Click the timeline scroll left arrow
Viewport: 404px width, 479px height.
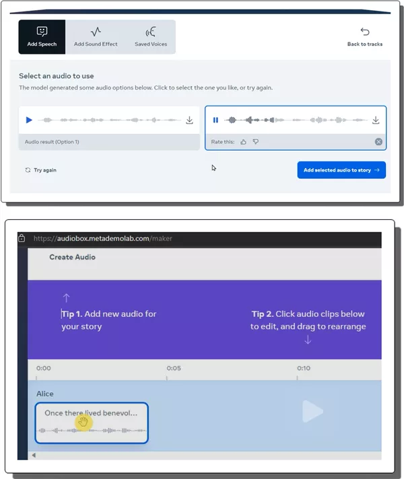coord(34,455)
